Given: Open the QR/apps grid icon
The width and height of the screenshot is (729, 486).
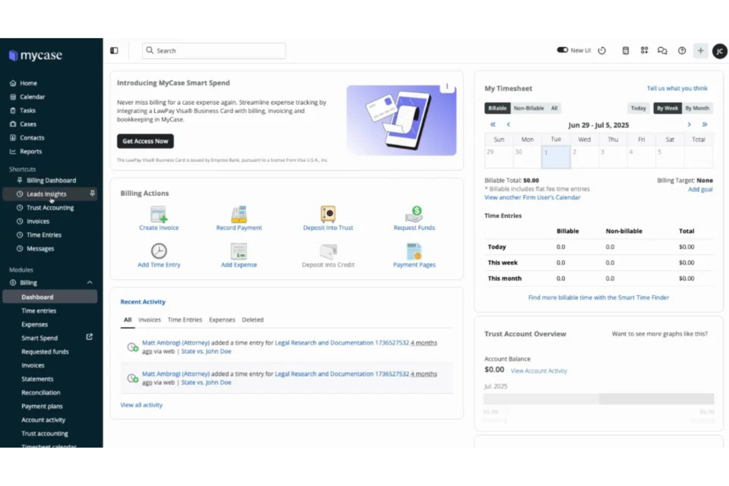Looking at the screenshot, I should 644,50.
